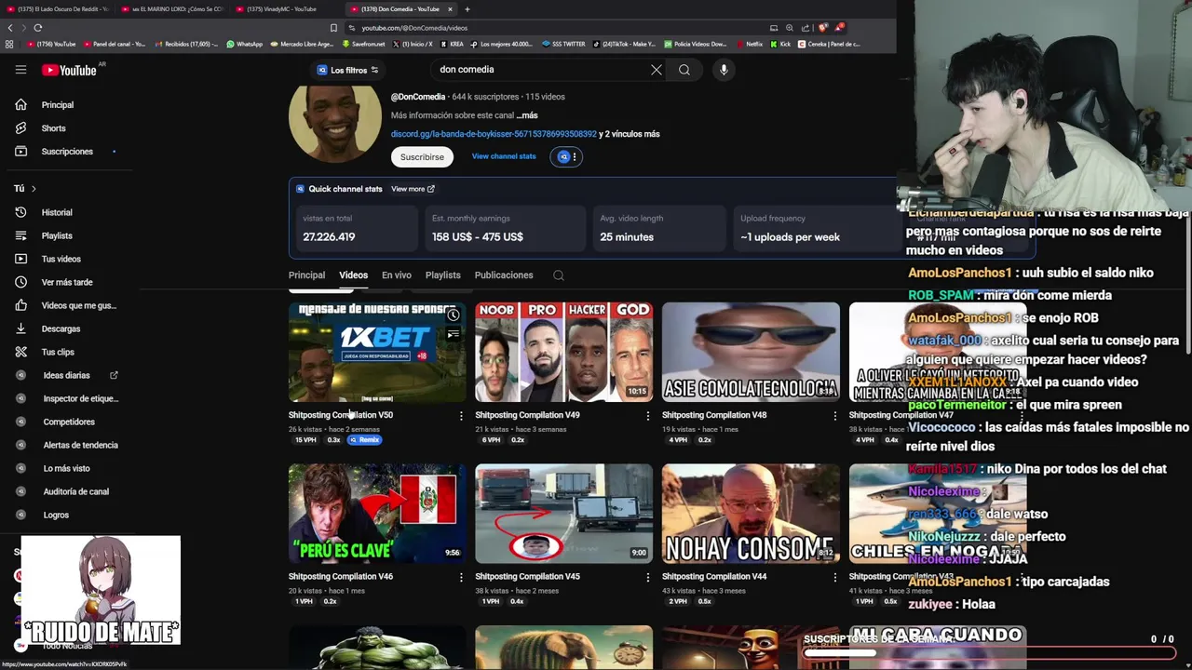
Task: Open Netflix bookmark
Action: [x=748, y=44]
